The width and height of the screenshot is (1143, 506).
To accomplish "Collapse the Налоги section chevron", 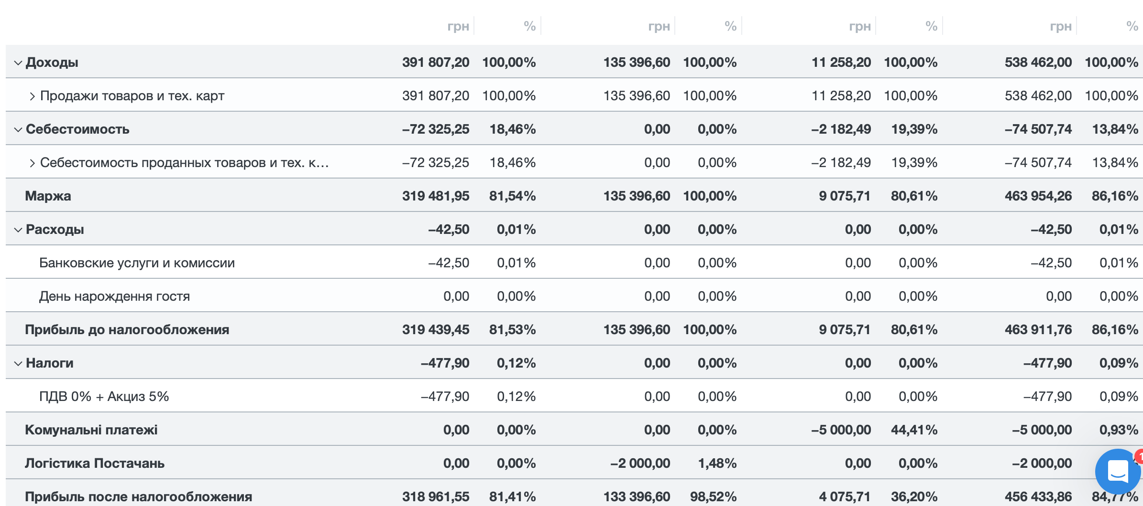I will pos(18,363).
